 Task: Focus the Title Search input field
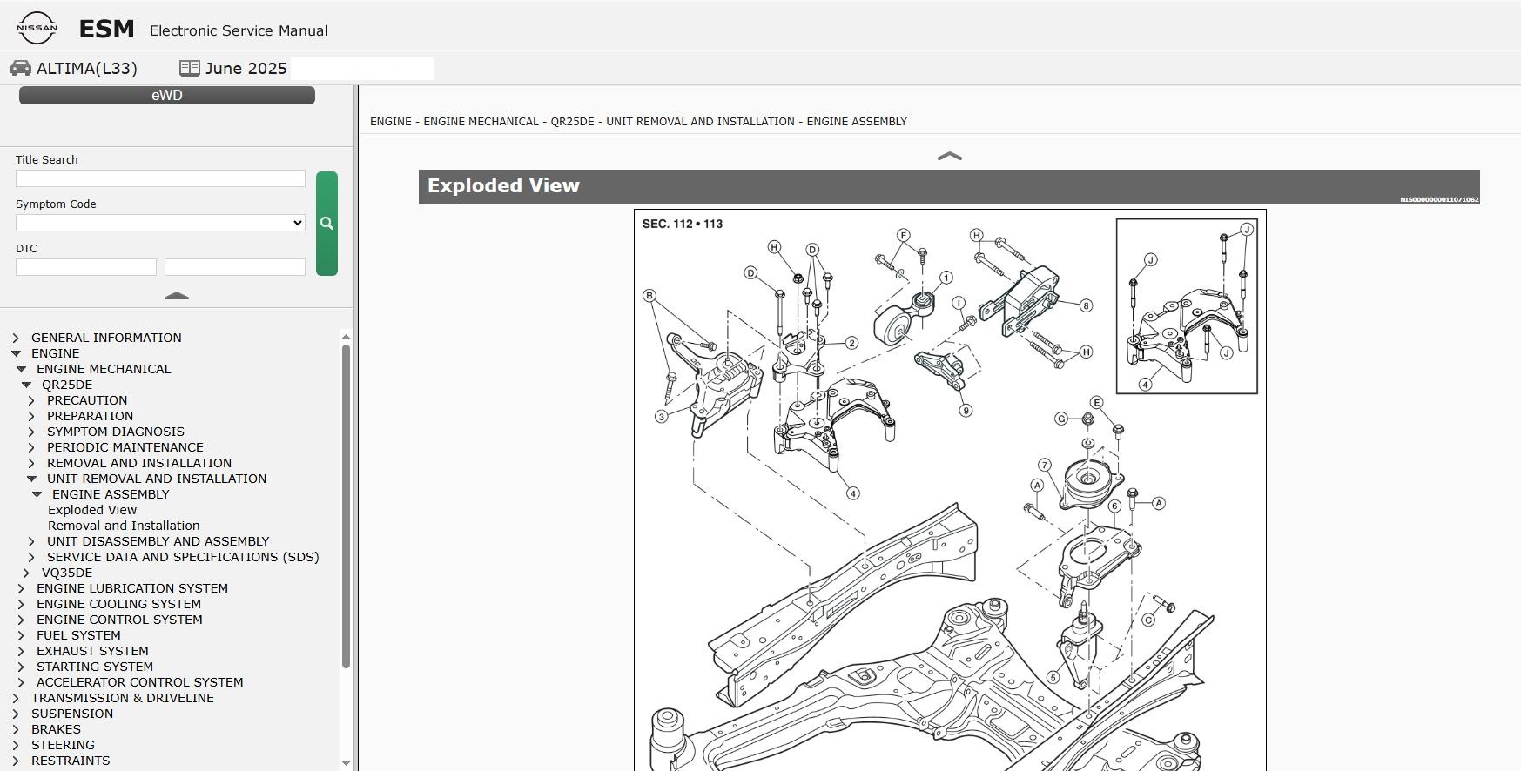pyautogui.click(x=160, y=178)
